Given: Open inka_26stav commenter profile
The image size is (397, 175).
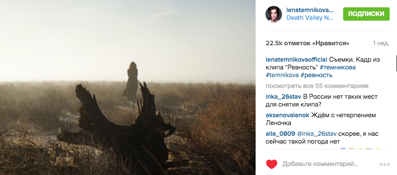Looking at the screenshot, I should click(283, 97).
